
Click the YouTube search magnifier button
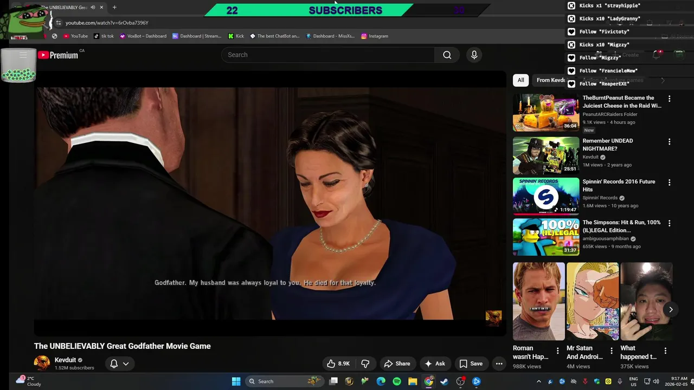(x=447, y=55)
